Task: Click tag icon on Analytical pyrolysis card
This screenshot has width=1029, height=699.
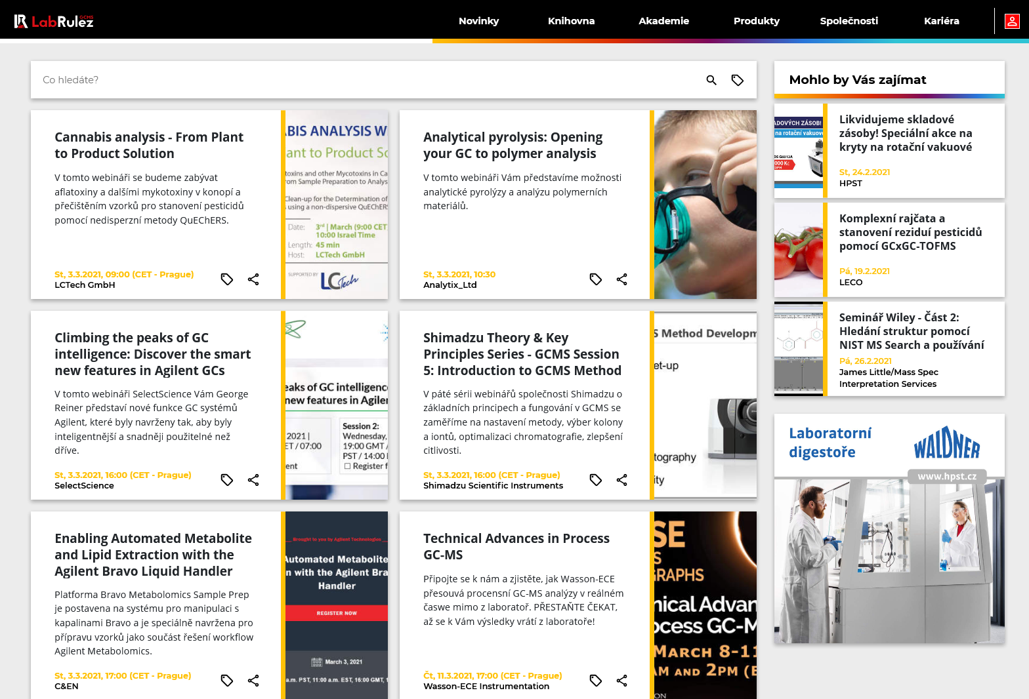Action: [x=596, y=279]
